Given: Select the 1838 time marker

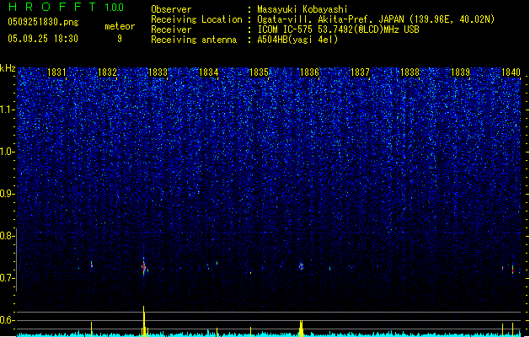Looking at the screenshot, I should coord(410,72).
